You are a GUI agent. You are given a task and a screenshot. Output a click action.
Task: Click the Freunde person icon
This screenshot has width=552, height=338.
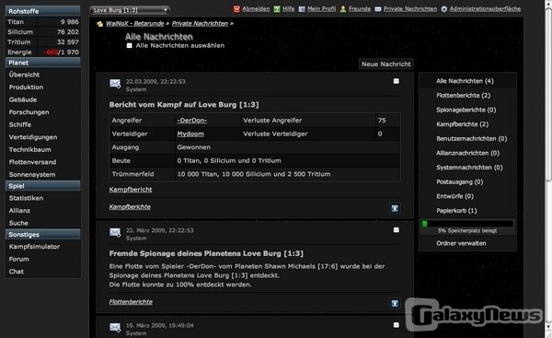pyautogui.click(x=343, y=9)
